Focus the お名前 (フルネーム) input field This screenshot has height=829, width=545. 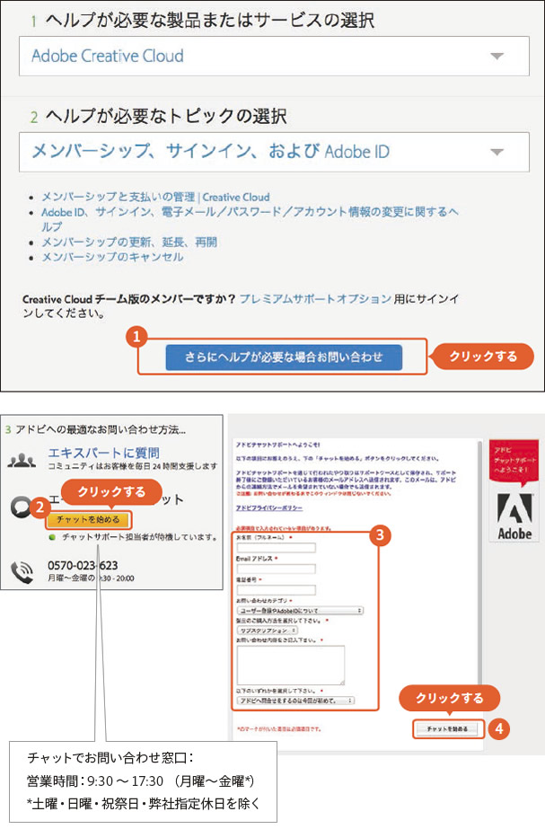(x=277, y=548)
